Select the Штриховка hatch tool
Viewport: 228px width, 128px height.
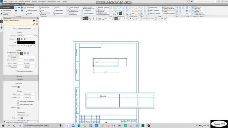(x=58, y=14)
